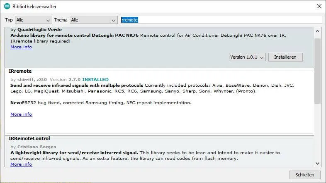
Task: Click the Arduino logo in title bar
Action: click(7, 7)
